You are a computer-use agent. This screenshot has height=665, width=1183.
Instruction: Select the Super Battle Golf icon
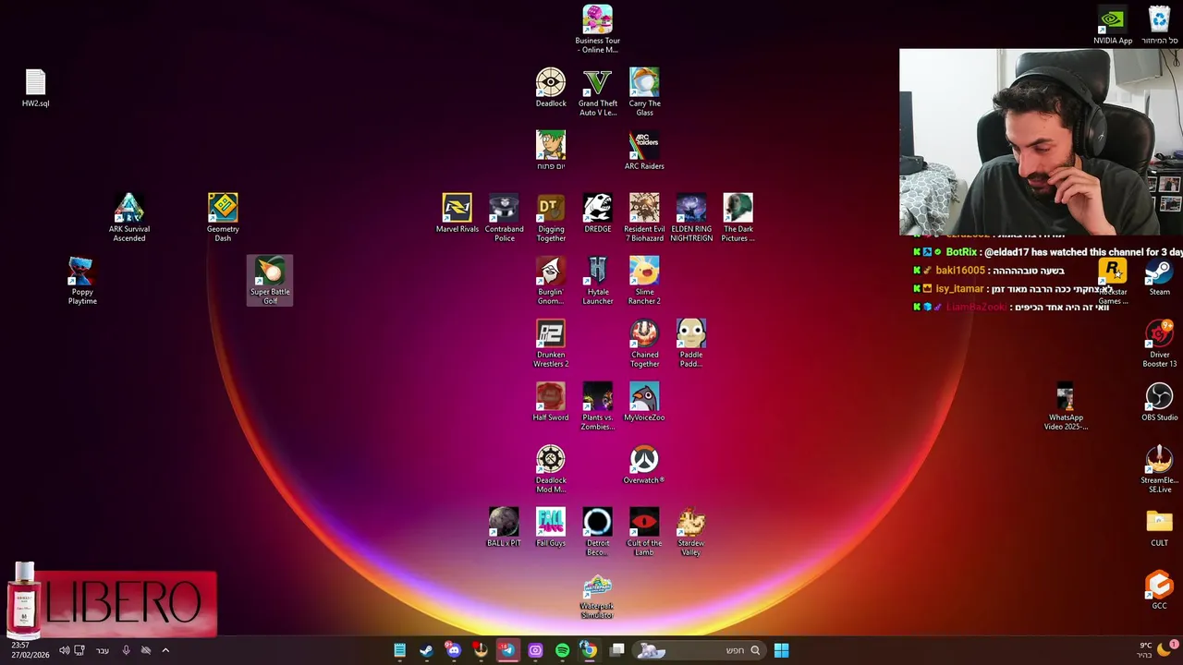[270, 281]
